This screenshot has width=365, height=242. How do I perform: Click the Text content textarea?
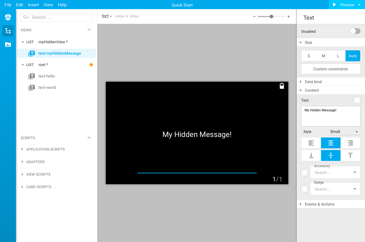pyautogui.click(x=331, y=116)
